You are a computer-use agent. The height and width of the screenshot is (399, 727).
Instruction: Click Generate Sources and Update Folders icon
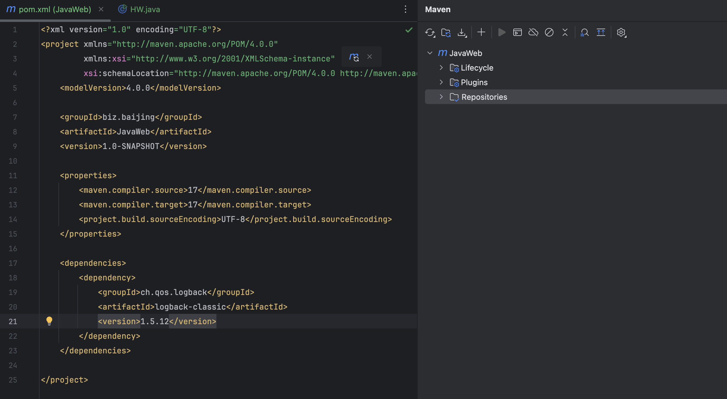[x=446, y=32]
